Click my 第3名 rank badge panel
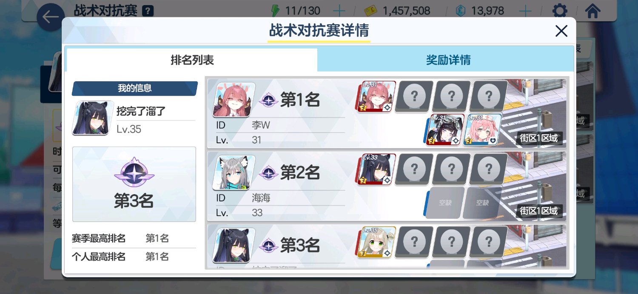The image size is (638, 294). coord(134,184)
